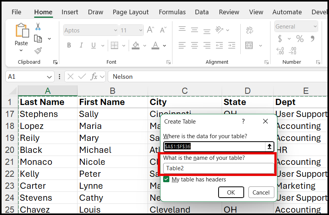Decrease indent
The width and height of the screenshot is (329, 215).
tap(219, 45)
